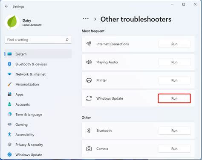Run the Internet Connections troubleshooter
Viewport: 202px width, 160px height.
tap(174, 44)
